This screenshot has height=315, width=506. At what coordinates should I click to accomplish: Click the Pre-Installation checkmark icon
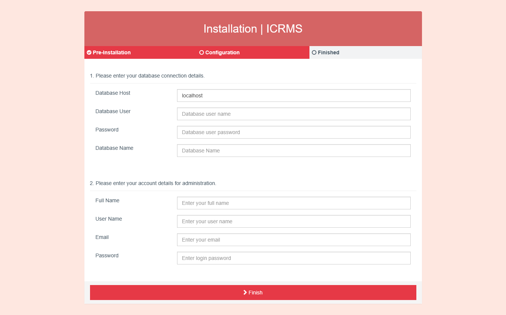(89, 52)
